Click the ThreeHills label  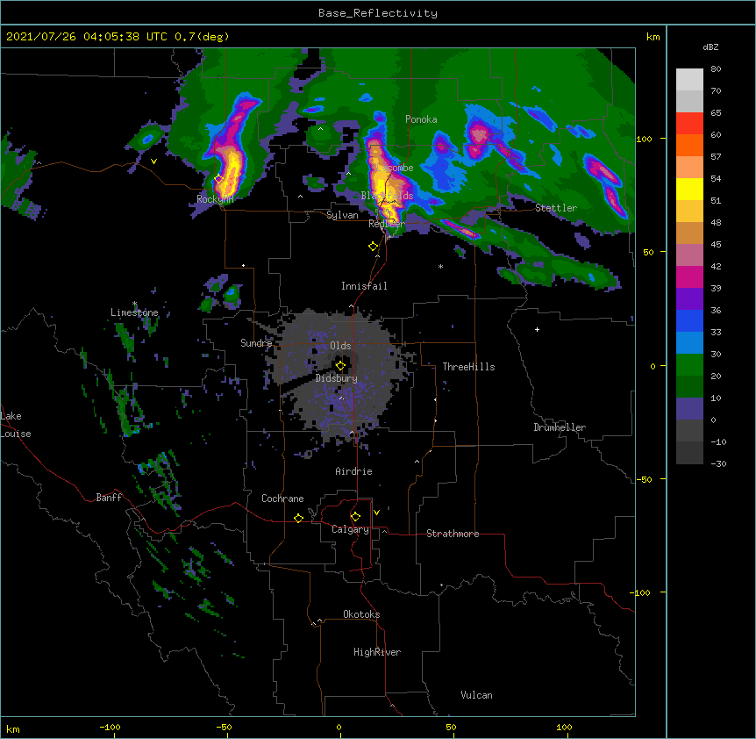[468, 367]
